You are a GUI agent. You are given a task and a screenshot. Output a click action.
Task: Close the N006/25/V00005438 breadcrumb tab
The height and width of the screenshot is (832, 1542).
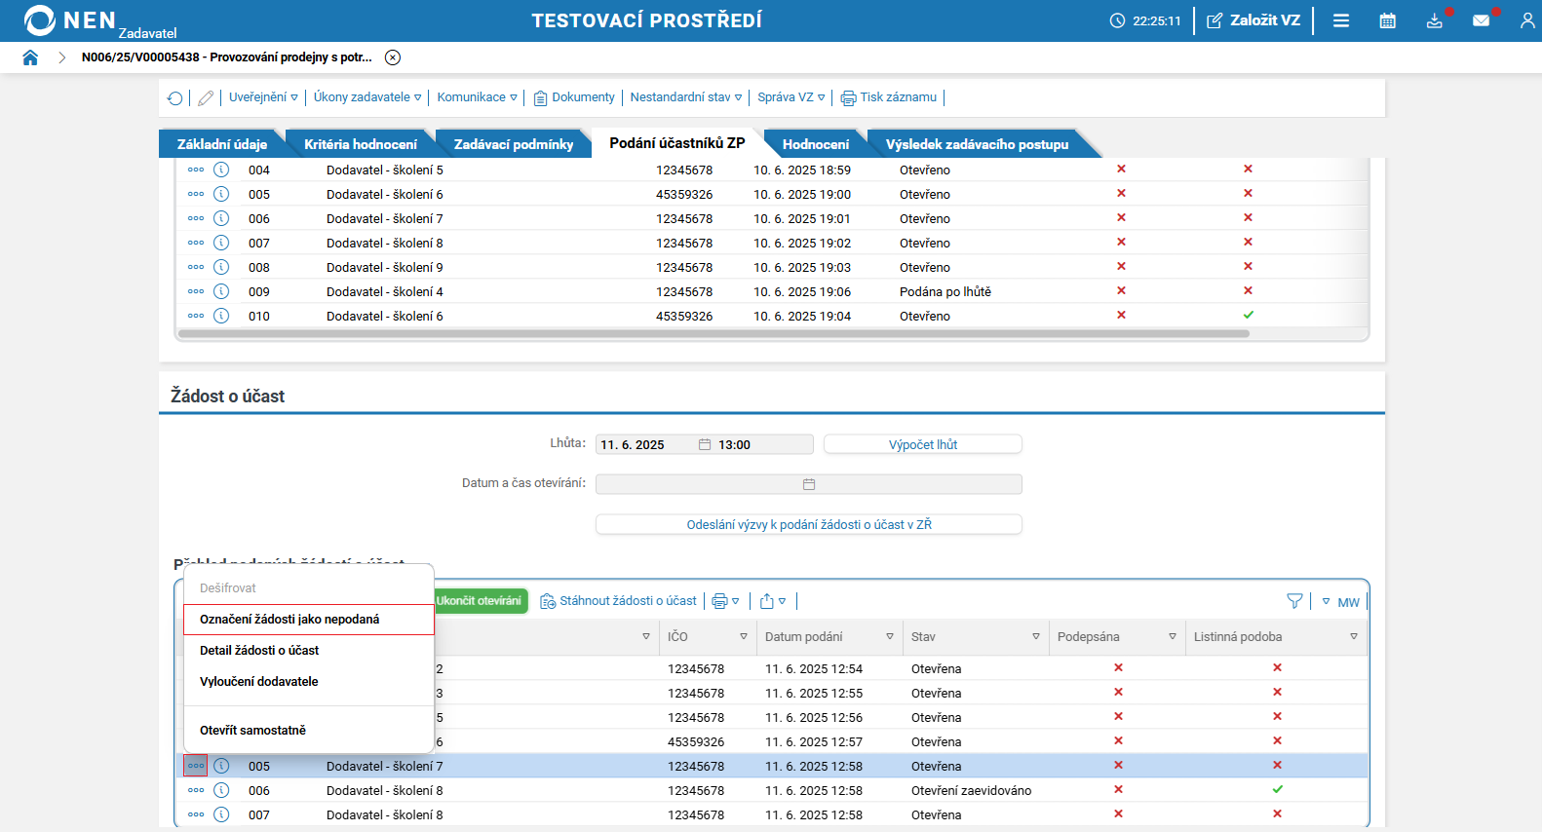pos(393,57)
